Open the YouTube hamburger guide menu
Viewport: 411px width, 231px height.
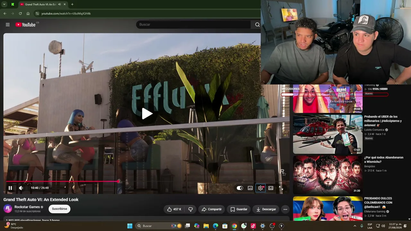[8, 25]
